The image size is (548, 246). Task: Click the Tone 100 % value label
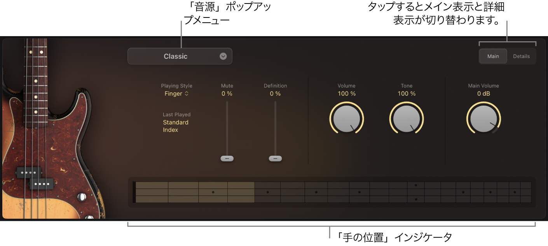point(406,93)
